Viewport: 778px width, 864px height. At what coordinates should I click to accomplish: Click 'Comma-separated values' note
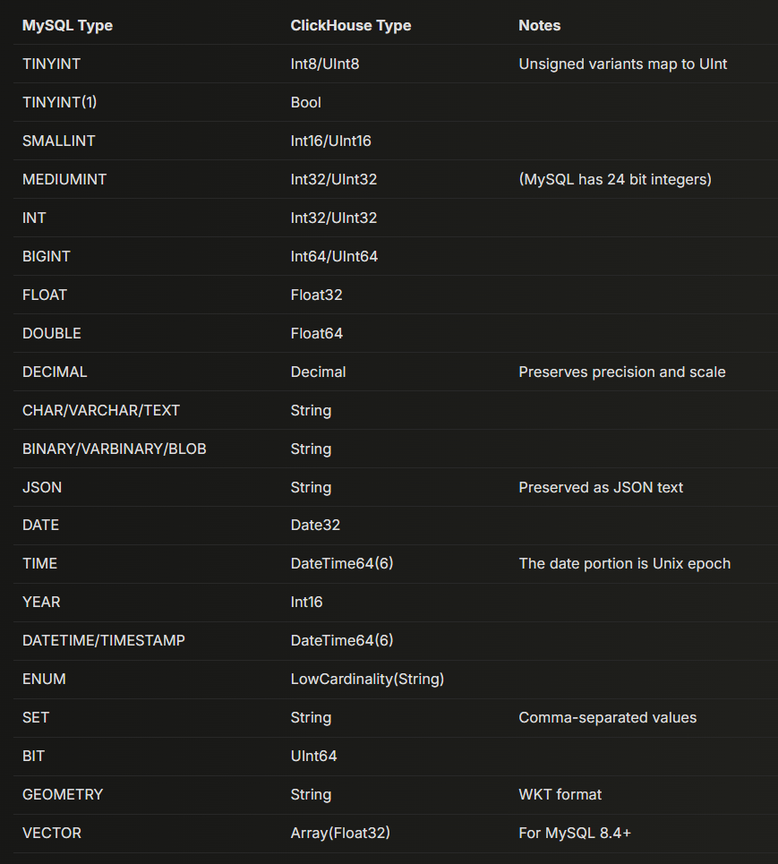607,717
